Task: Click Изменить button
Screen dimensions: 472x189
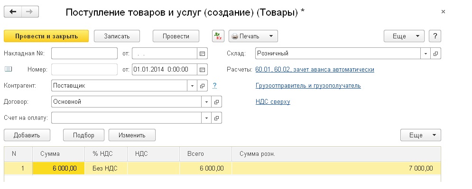Action: (132, 135)
